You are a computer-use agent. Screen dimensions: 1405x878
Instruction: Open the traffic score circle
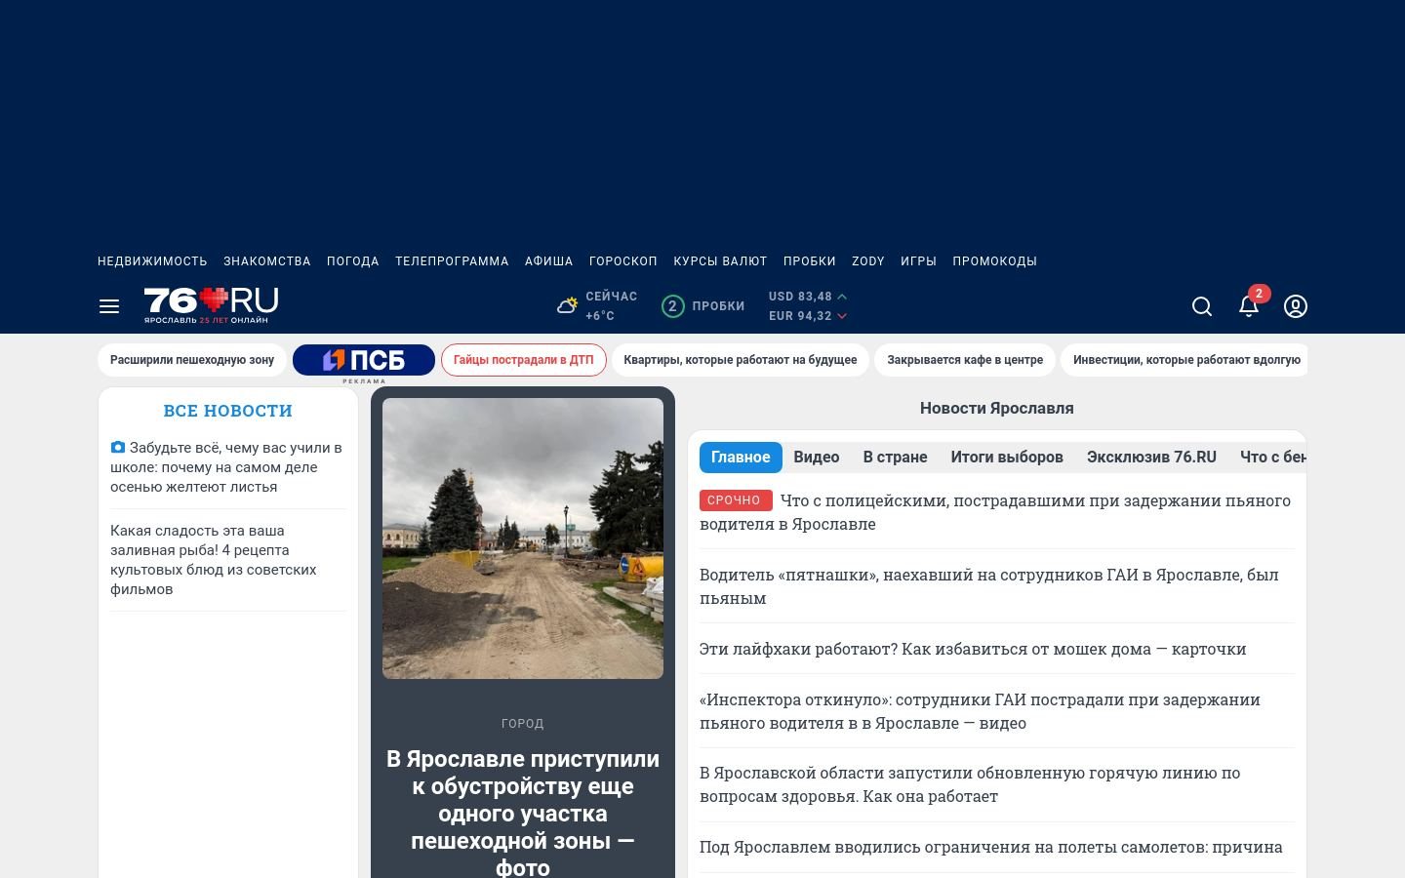672,306
